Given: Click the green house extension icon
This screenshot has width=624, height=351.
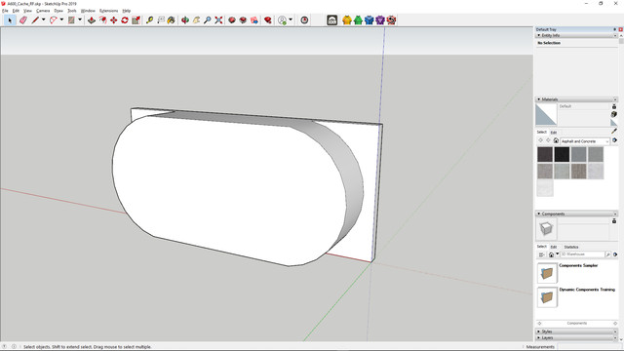Looking at the screenshot, I should pyautogui.click(x=358, y=19).
